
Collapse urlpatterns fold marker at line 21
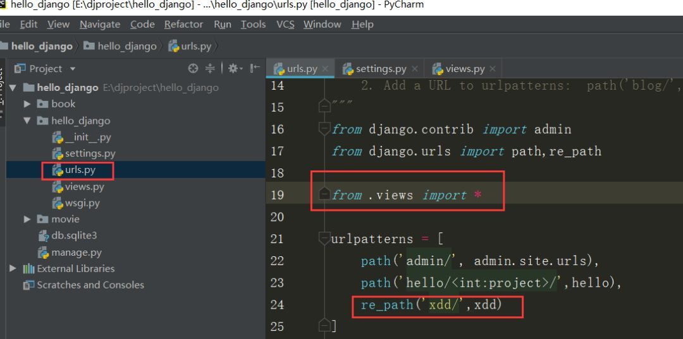324,238
